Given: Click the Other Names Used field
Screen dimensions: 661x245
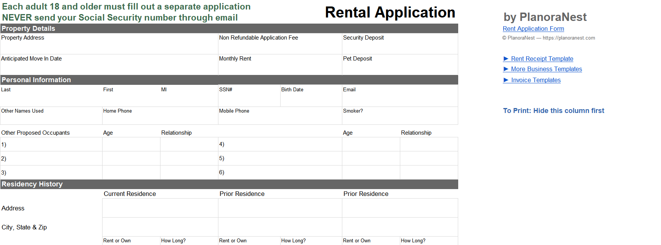Looking at the screenshot, I should [51, 116].
